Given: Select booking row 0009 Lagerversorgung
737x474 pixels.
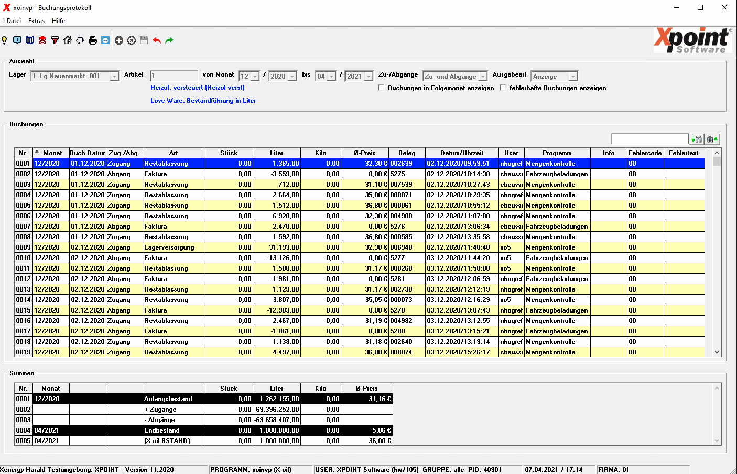Looking at the screenshot, I should coord(360,247).
